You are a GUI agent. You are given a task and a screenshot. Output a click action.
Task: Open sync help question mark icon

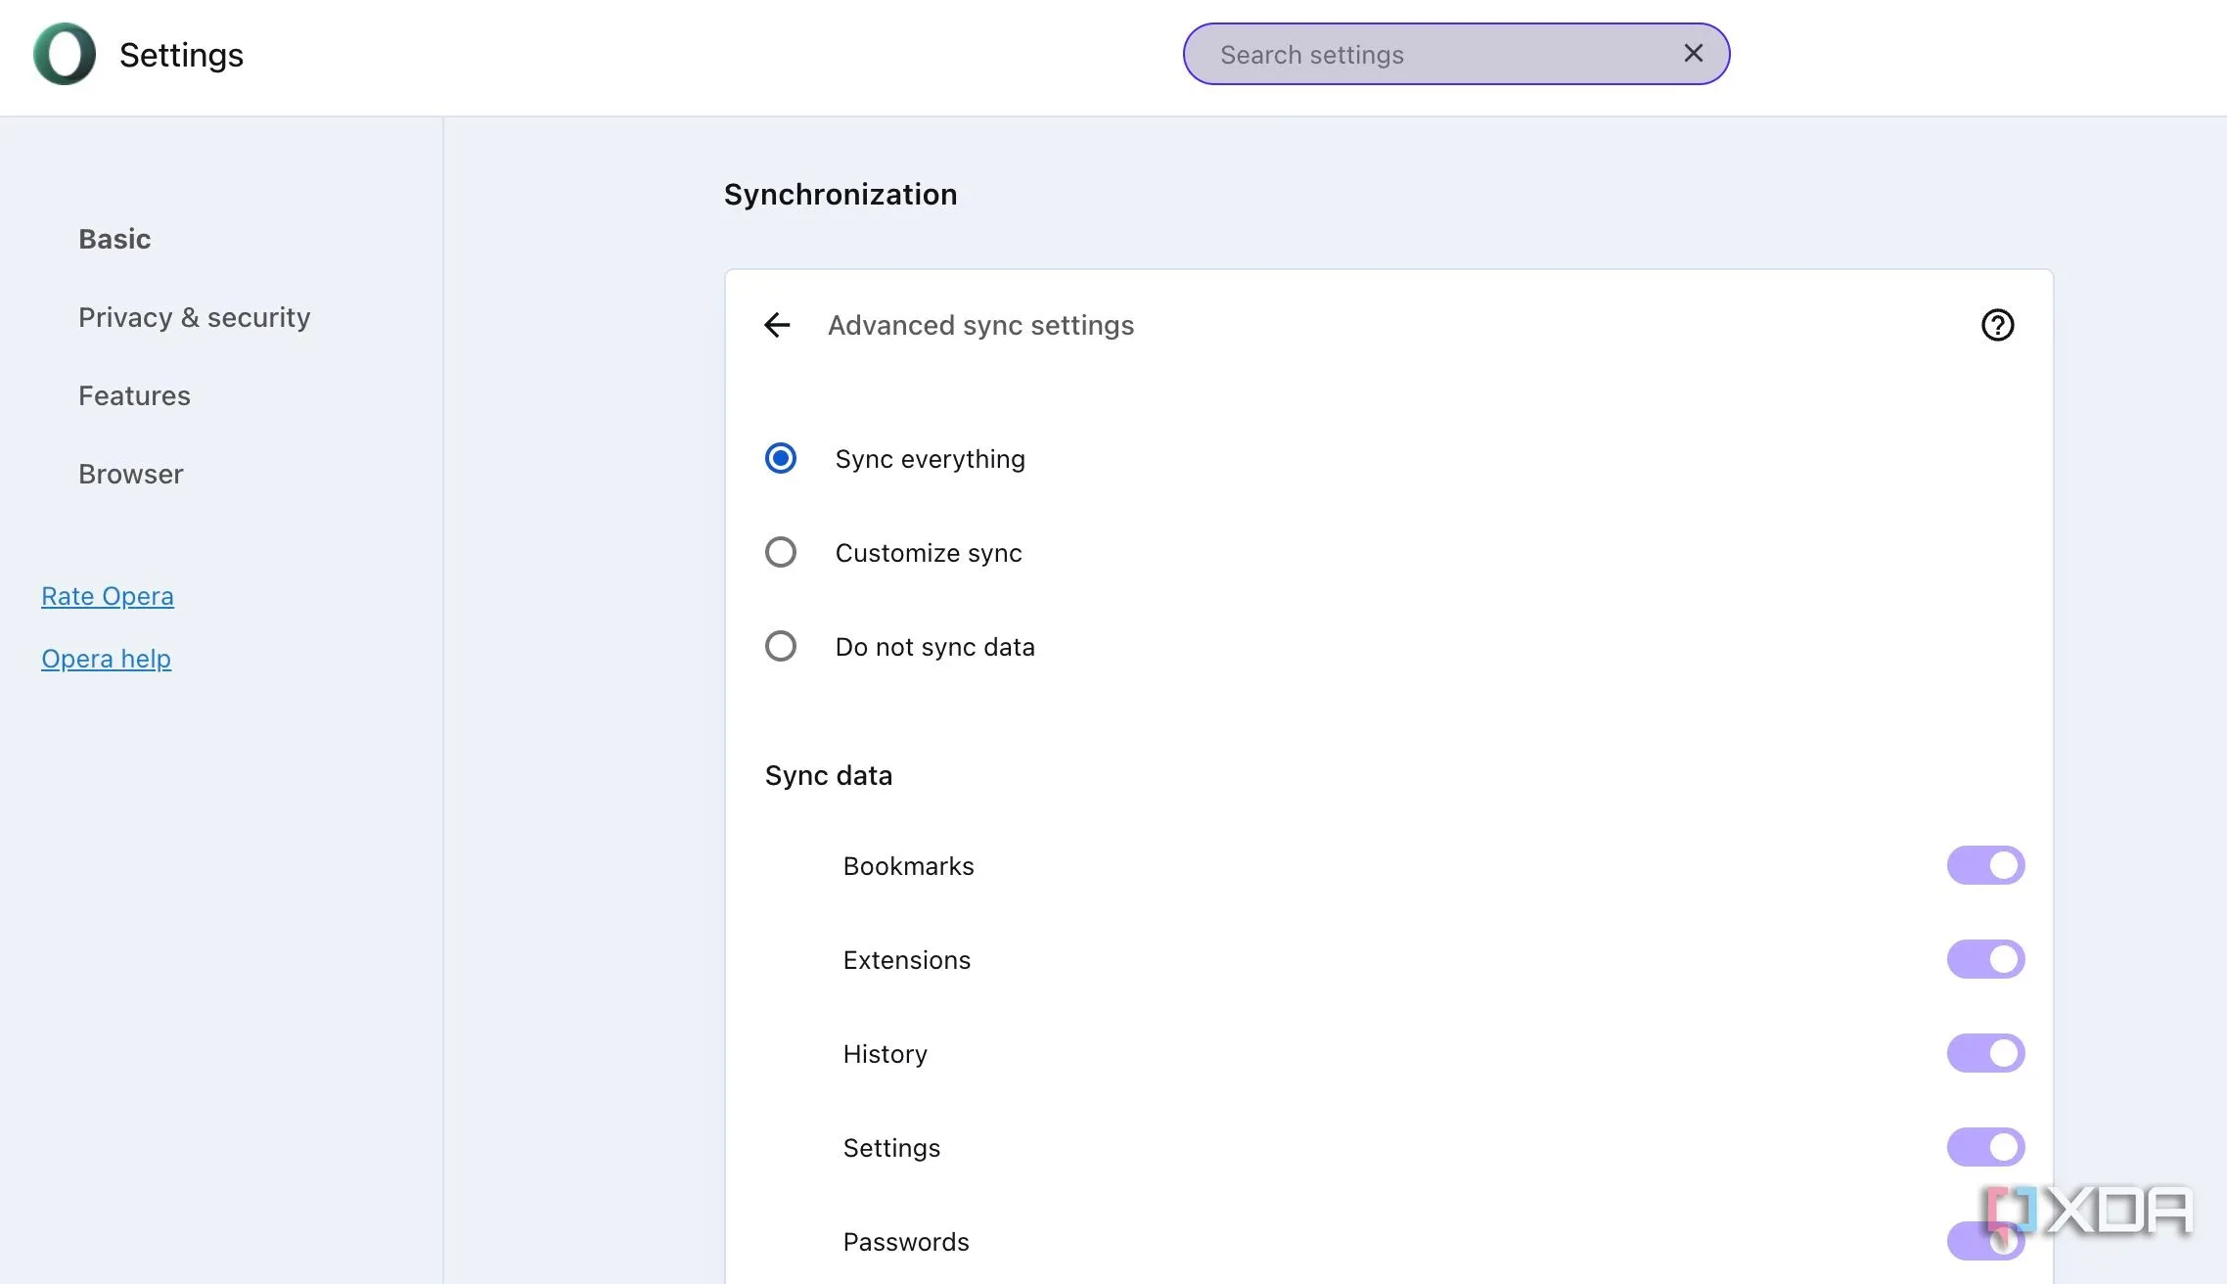pos(1997,325)
